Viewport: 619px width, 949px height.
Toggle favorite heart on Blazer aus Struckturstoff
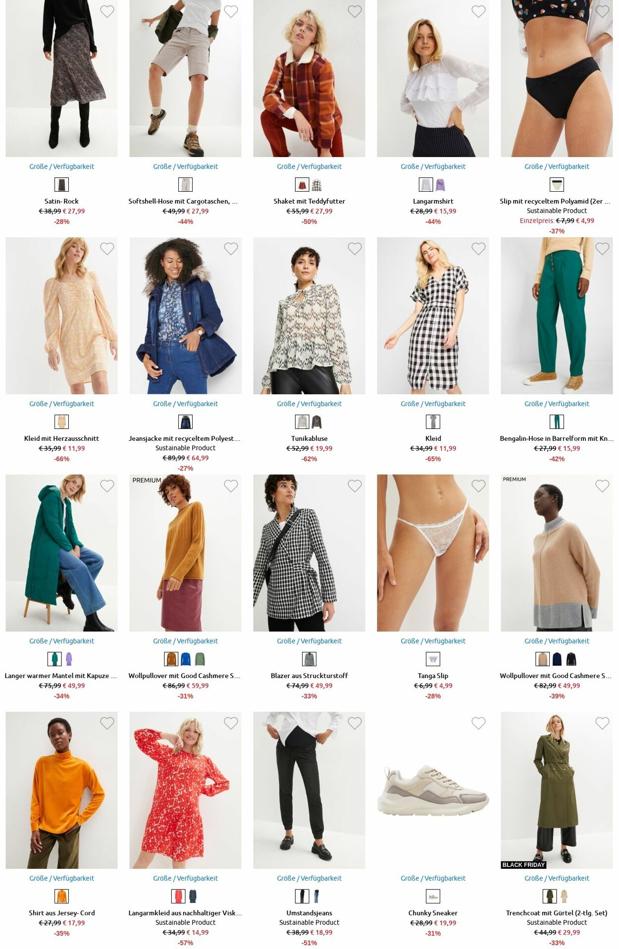(355, 485)
